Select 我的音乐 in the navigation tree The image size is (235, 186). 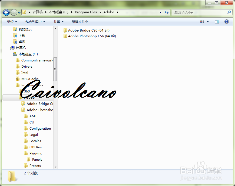22,29
